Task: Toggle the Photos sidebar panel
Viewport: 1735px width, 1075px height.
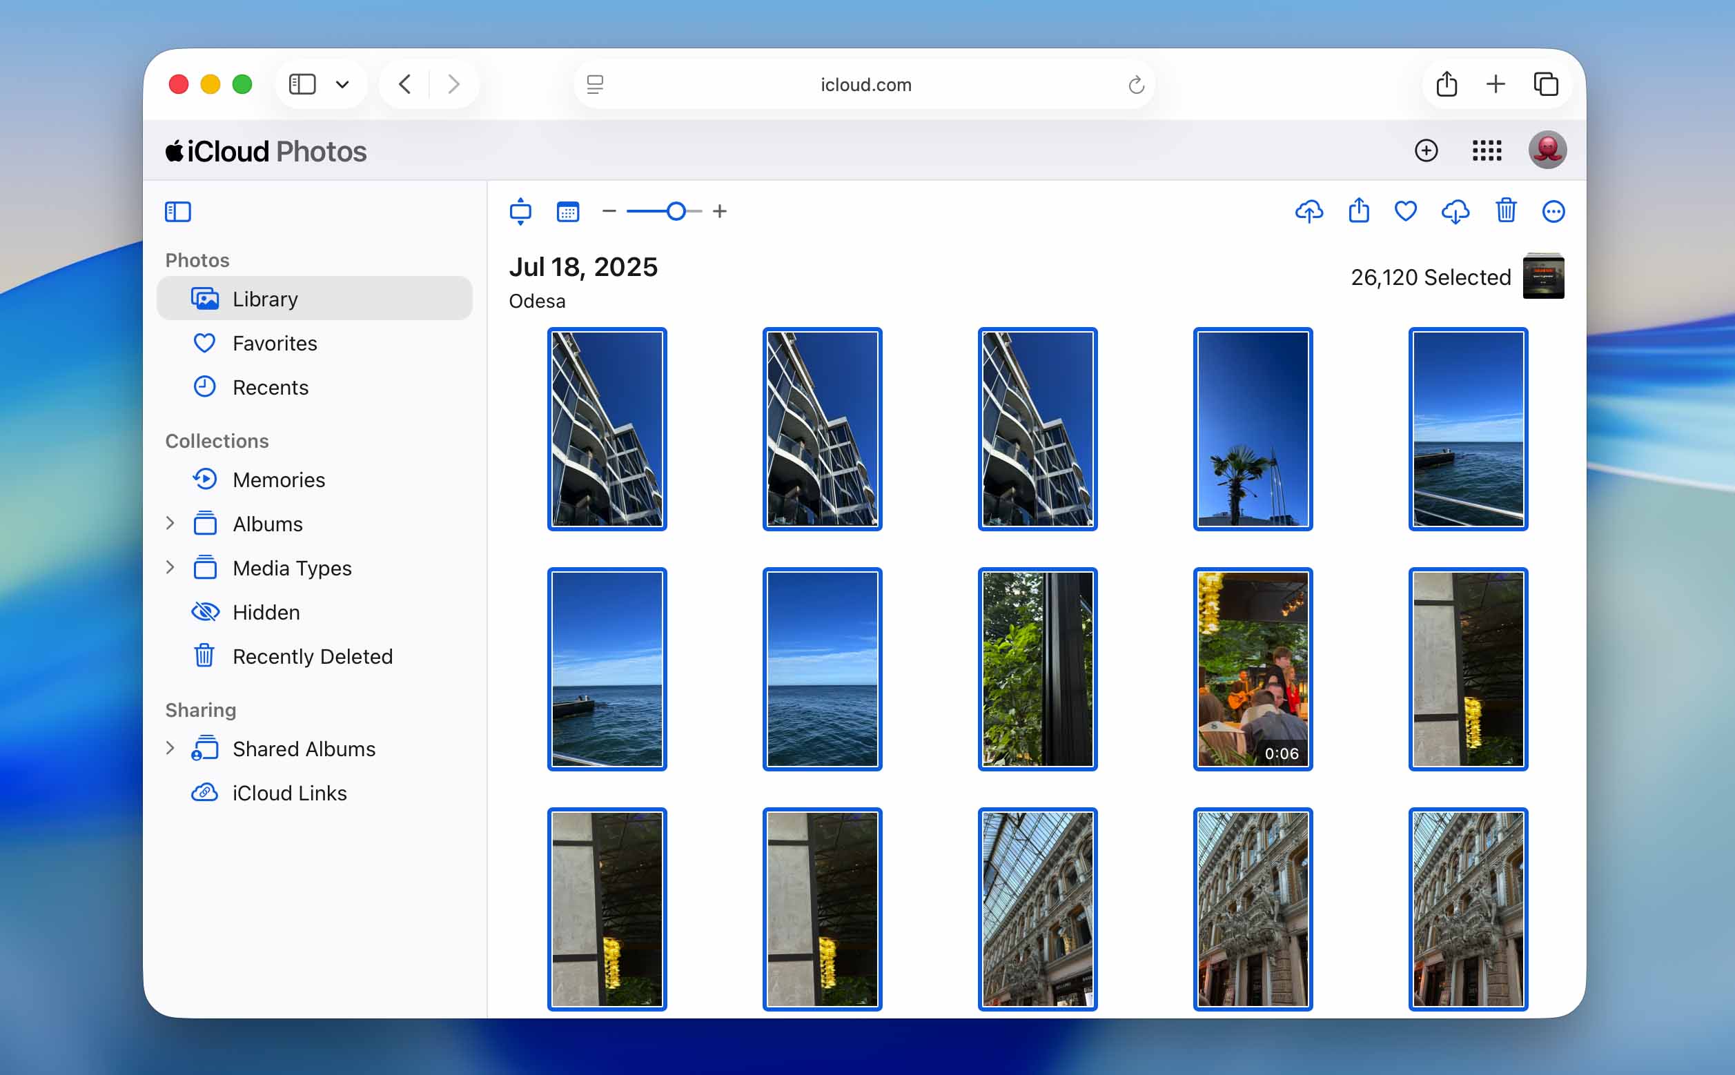Action: pyautogui.click(x=178, y=212)
